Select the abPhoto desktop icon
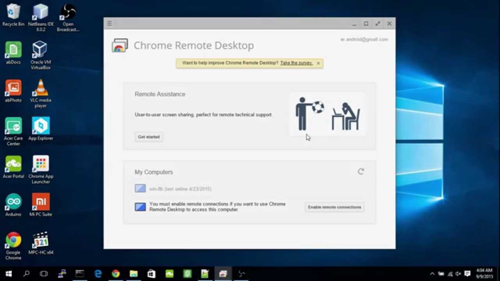This screenshot has width=500, height=281. click(x=13, y=91)
